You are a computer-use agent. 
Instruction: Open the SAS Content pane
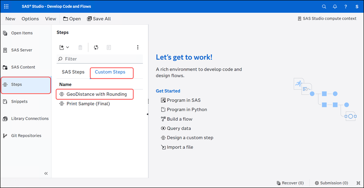(x=26, y=67)
